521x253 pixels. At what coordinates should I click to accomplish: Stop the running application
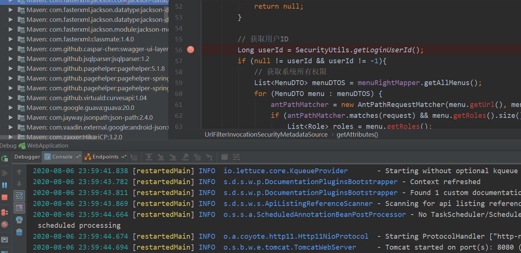(5, 197)
